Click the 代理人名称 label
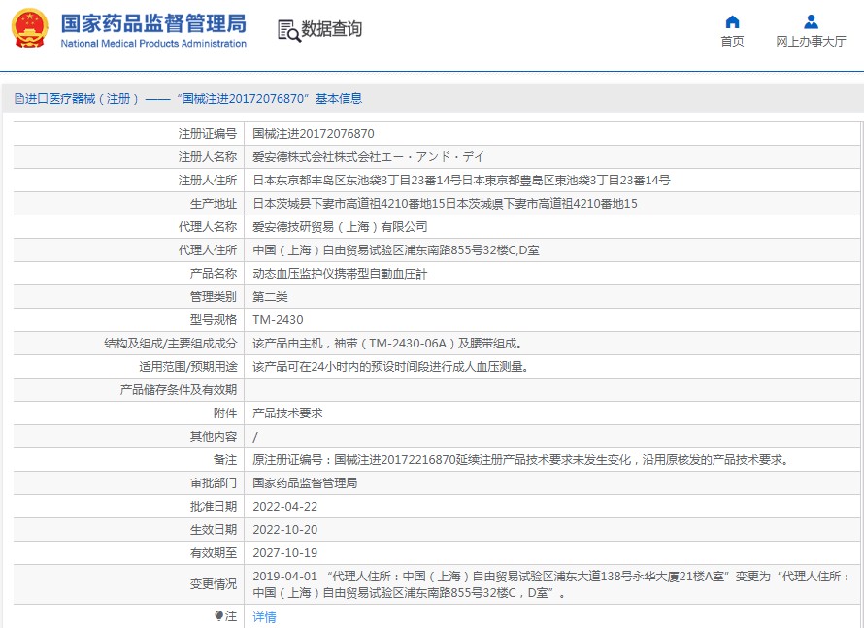This screenshot has width=864, height=628. 207,227
